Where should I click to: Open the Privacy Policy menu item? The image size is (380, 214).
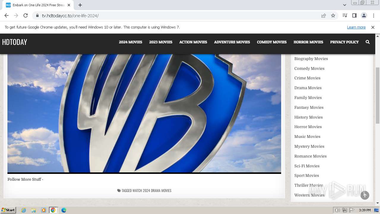(x=344, y=42)
